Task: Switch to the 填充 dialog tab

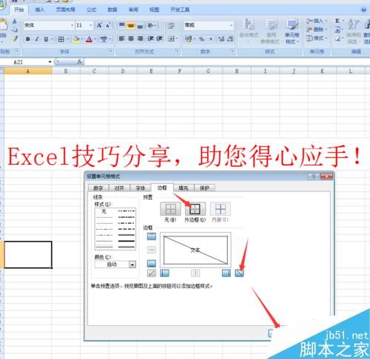Action: pos(184,188)
